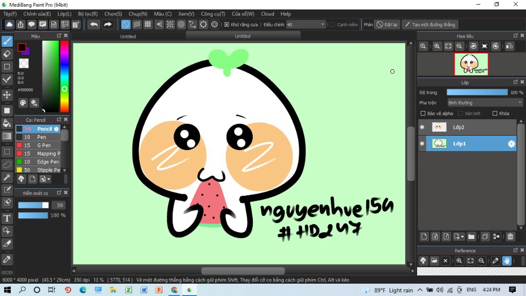This screenshot has height=296, width=526.
Task: Click the Đặt lại reset button
Action: pyautogui.click(x=387, y=25)
